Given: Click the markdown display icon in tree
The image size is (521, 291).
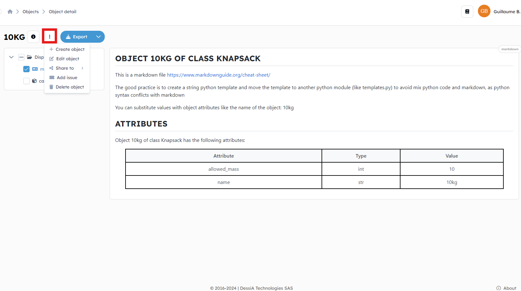Looking at the screenshot, I should point(35,69).
